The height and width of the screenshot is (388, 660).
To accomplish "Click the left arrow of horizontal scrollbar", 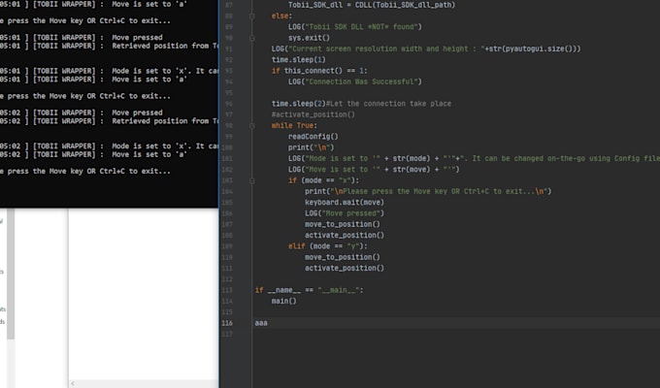I will point(73,383).
